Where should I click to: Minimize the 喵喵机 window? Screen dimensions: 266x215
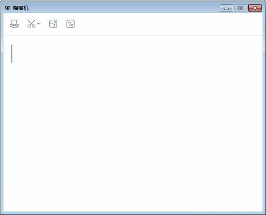click(x=226, y=8)
